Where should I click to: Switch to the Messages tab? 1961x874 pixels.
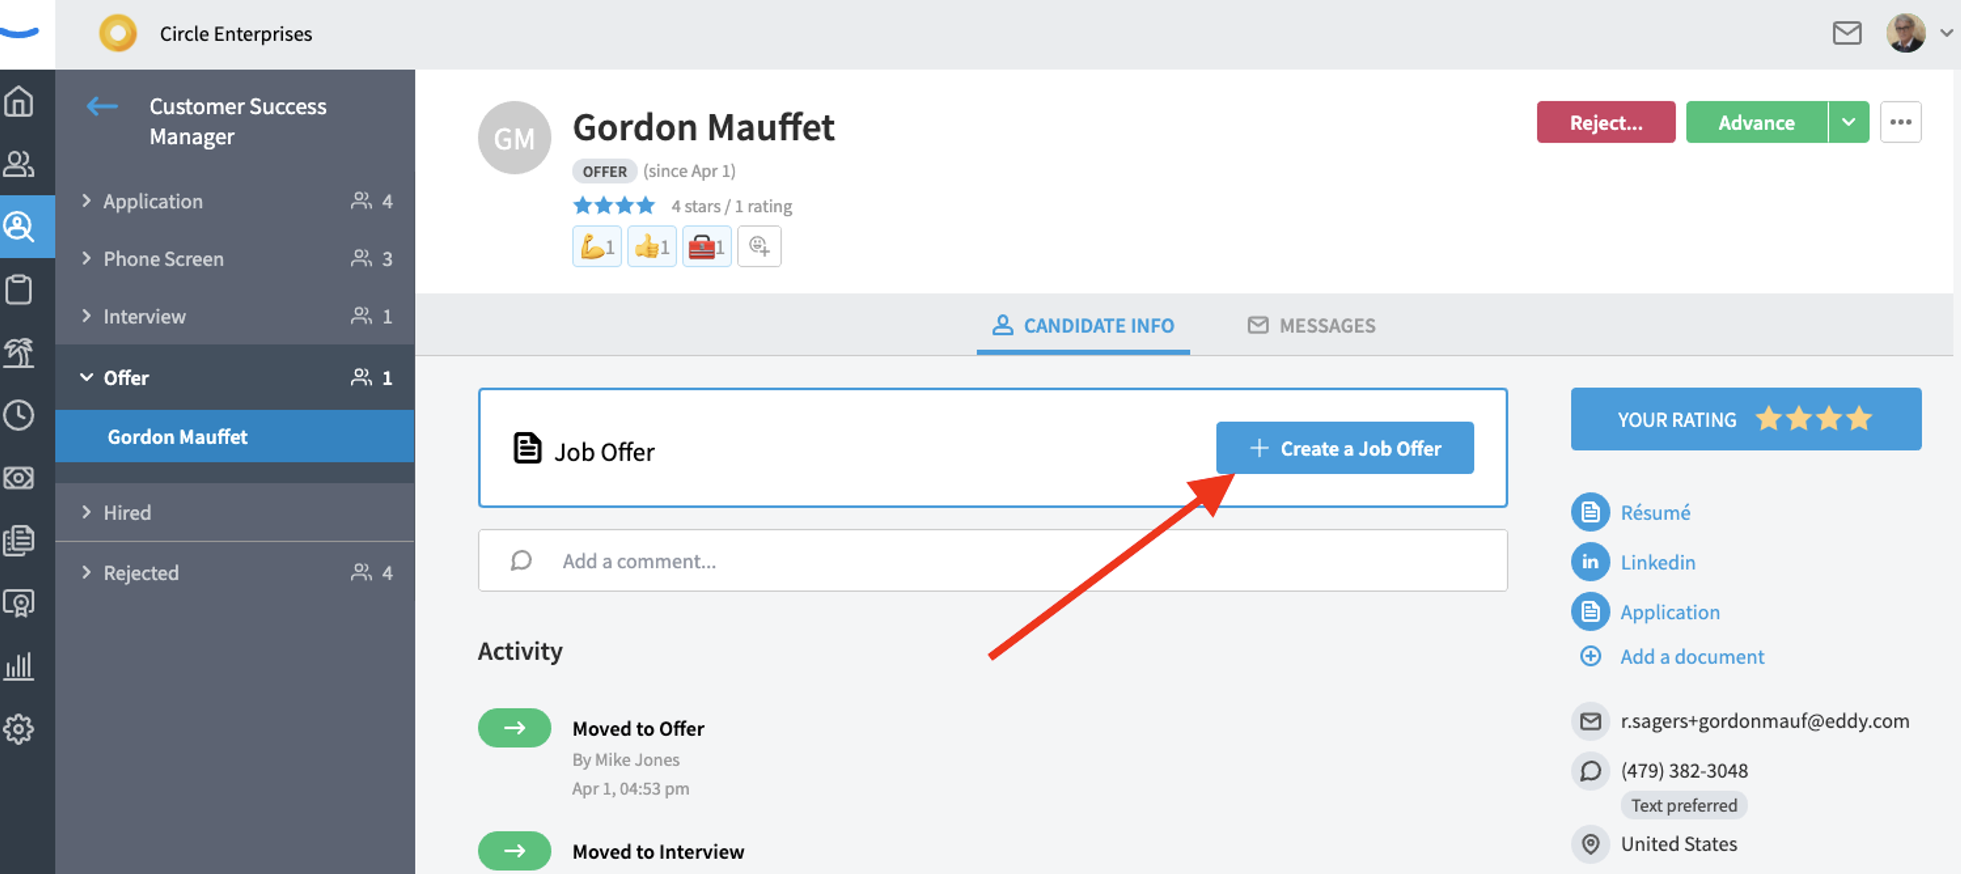pos(1311,326)
